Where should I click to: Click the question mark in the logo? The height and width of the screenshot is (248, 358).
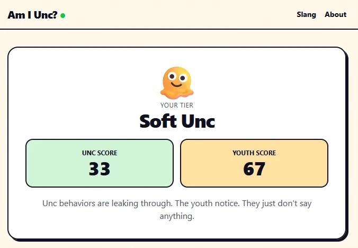click(55, 15)
